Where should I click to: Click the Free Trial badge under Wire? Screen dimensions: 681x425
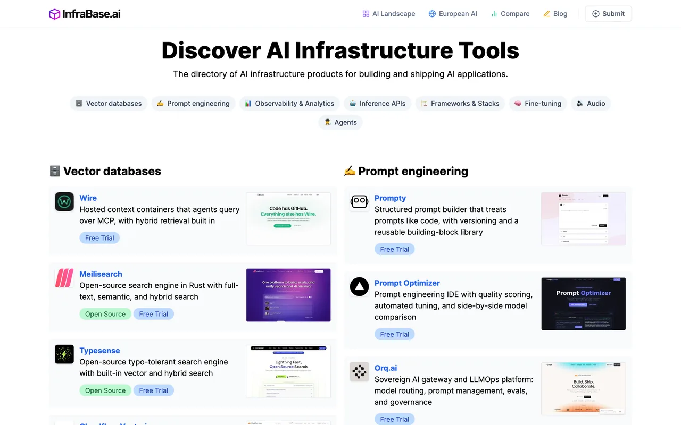[99, 238]
